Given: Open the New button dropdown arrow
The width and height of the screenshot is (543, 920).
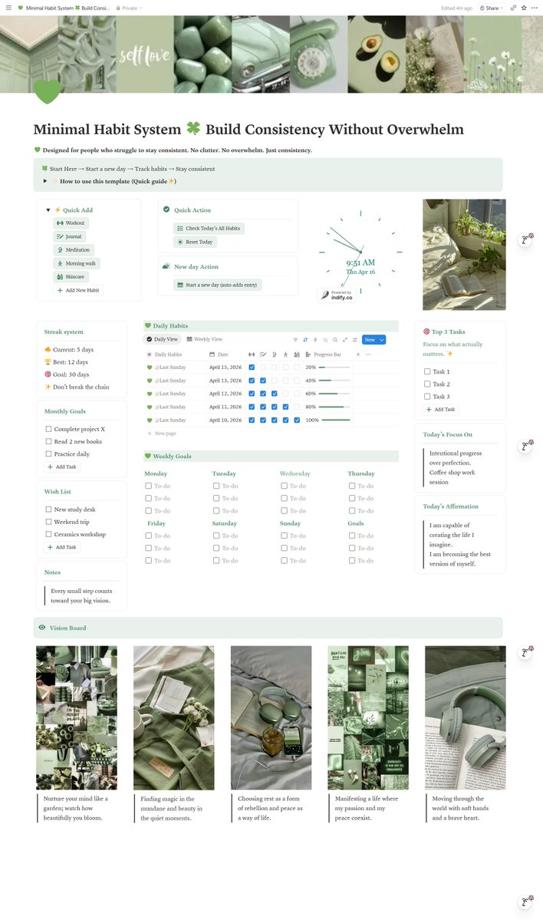Looking at the screenshot, I should 382,340.
